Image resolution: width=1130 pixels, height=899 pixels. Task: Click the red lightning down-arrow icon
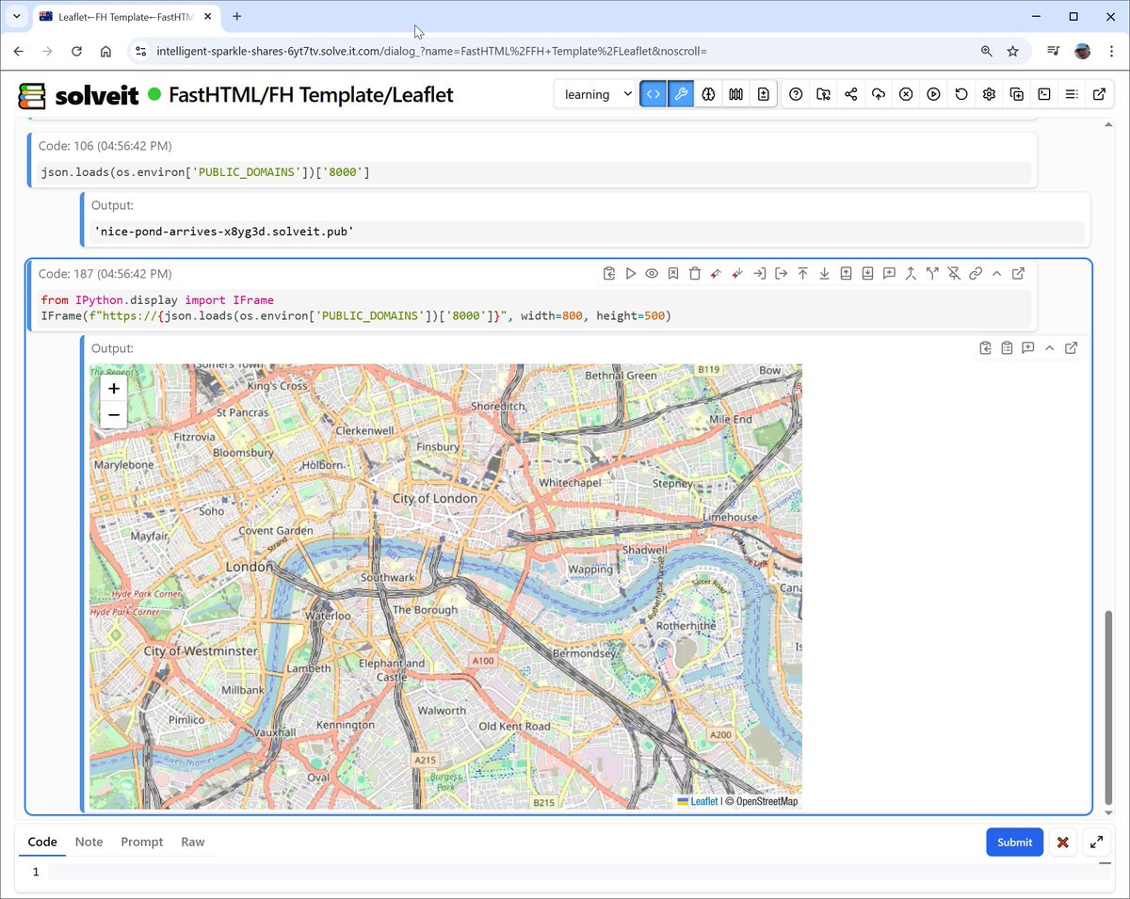(x=737, y=274)
